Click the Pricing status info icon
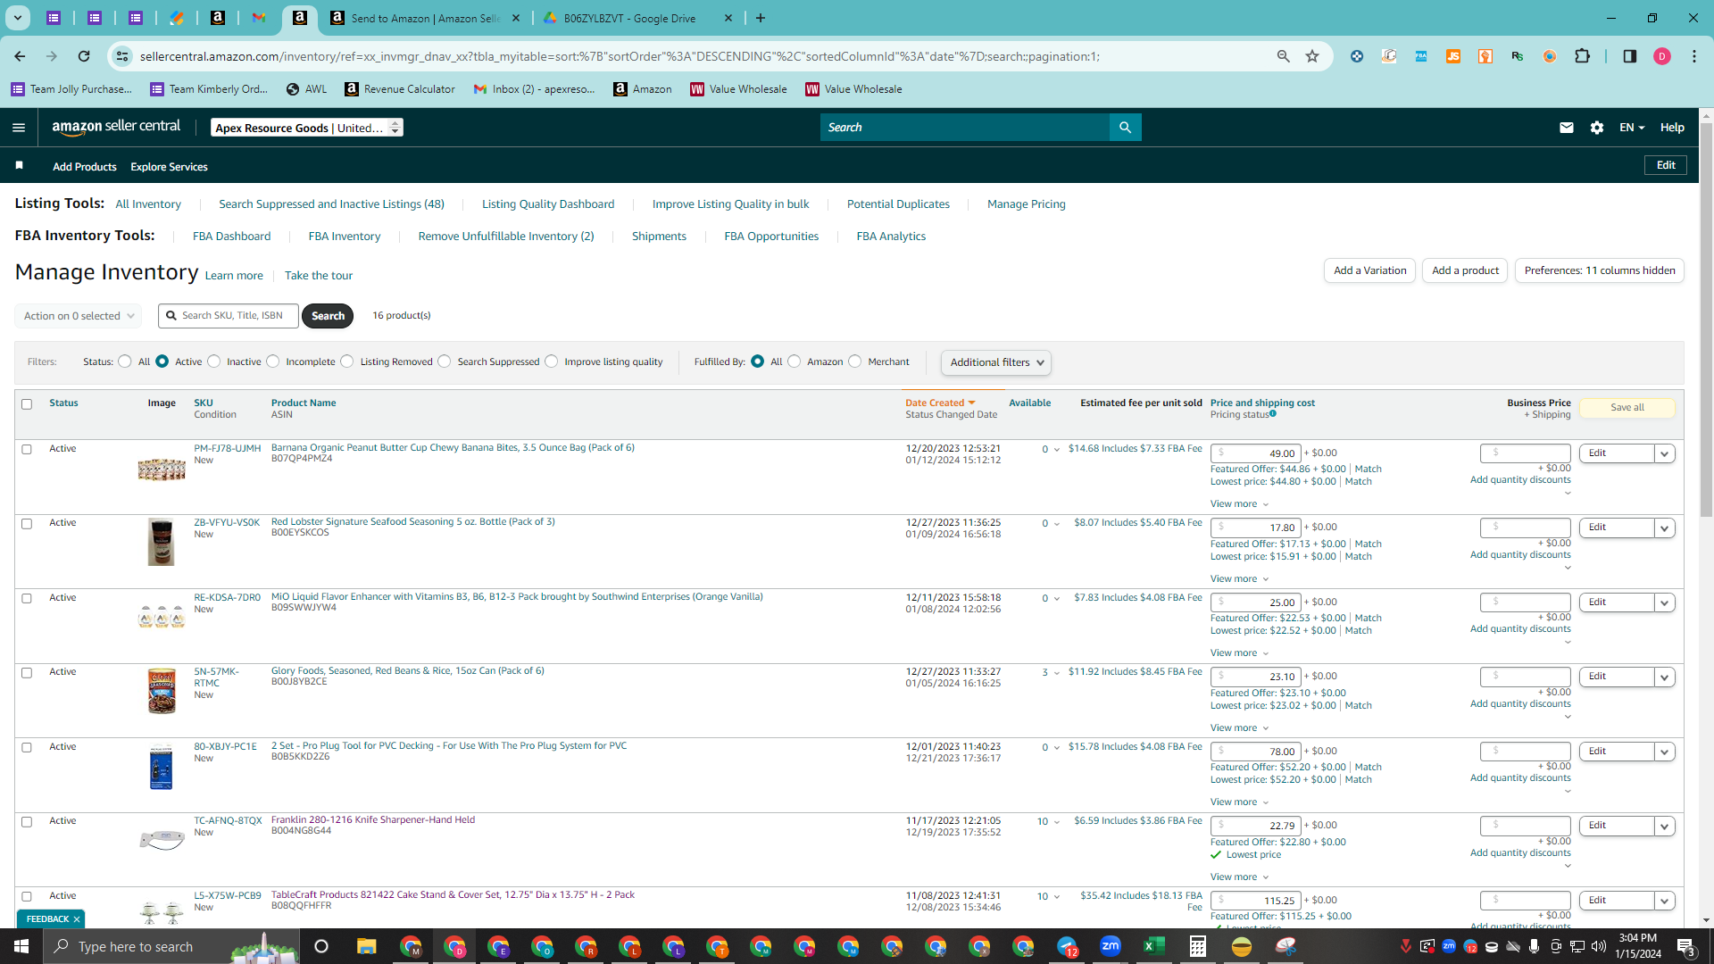This screenshot has width=1714, height=964. [1273, 413]
